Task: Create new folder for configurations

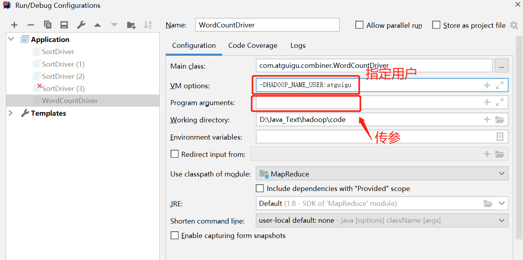Action: point(131,25)
